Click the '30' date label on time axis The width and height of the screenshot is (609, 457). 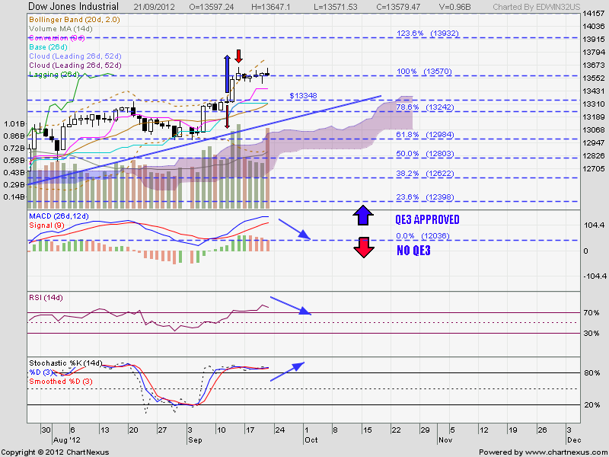pyautogui.click(x=46, y=430)
